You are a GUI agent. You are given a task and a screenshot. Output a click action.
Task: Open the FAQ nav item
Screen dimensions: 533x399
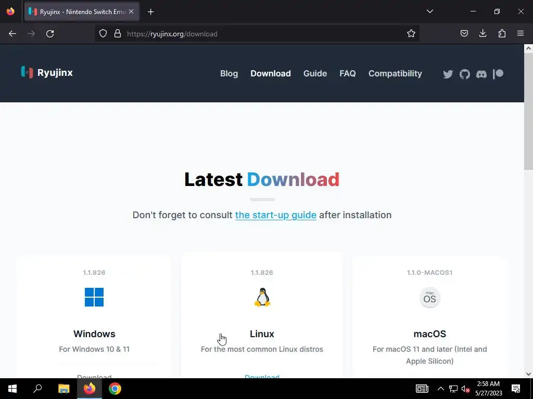tap(347, 74)
